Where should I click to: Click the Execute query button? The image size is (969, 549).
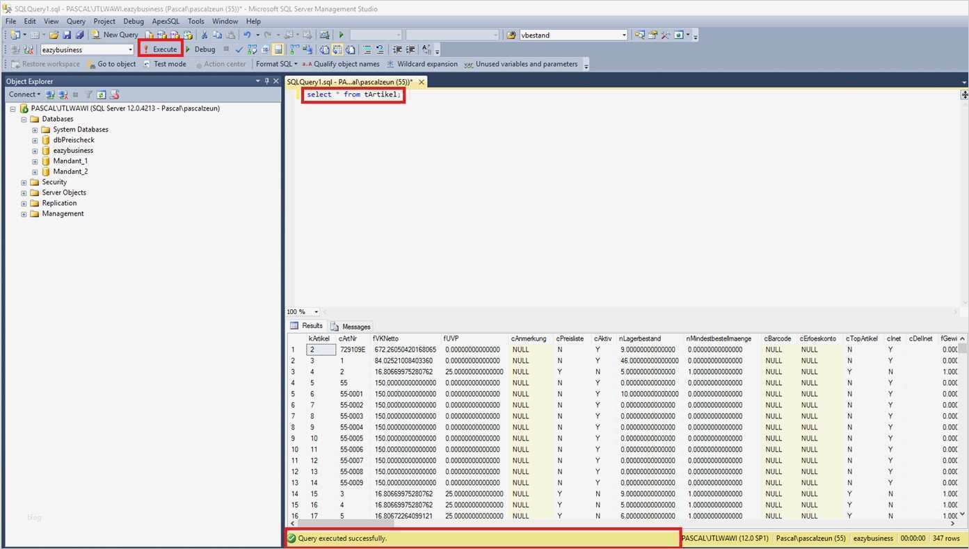(161, 49)
